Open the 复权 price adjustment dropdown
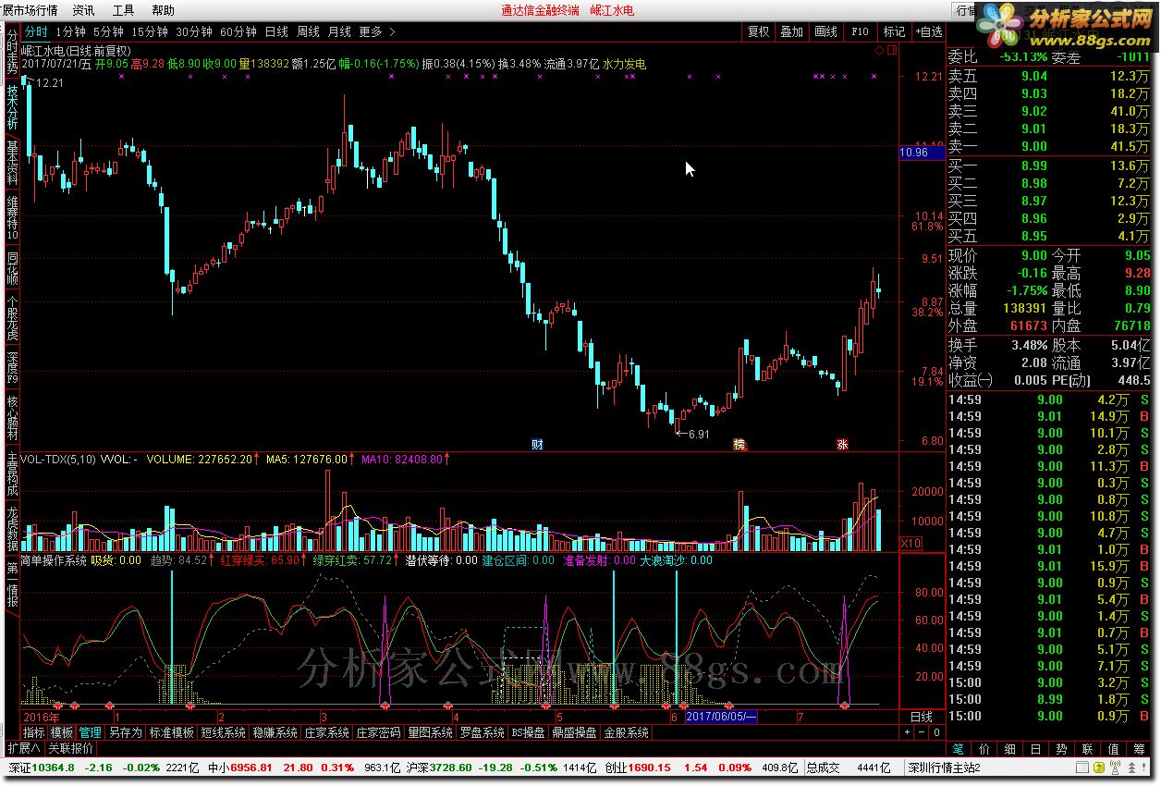The image size is (1161, 786). pyautogui.click(x=758, y=31)
